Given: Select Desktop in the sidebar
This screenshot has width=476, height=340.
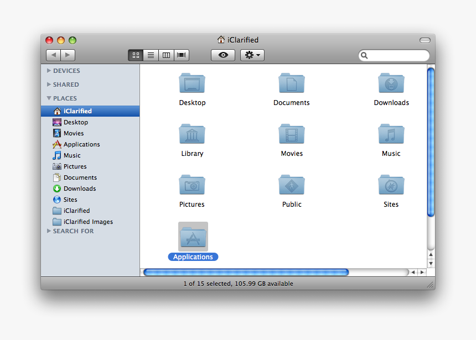Looking at the screenshot, I should (90, 122).
